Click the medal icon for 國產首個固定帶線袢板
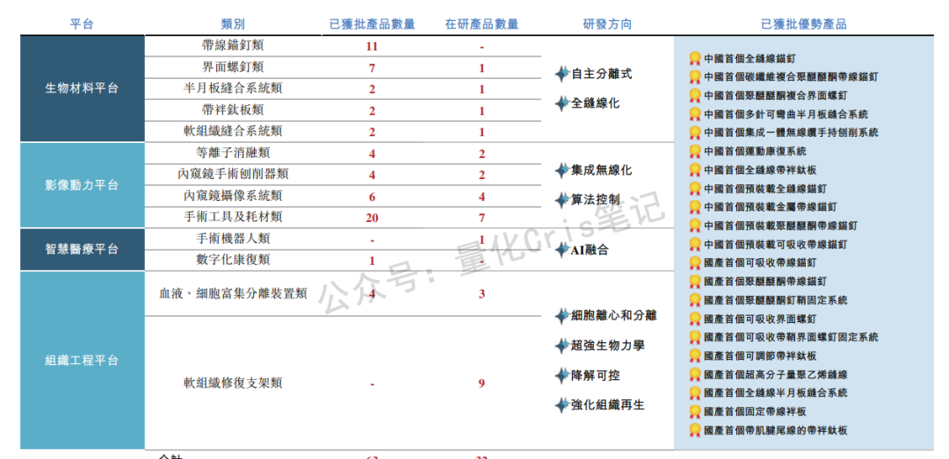Viewport: 949px width, 459px height. (x=695, y=412)
